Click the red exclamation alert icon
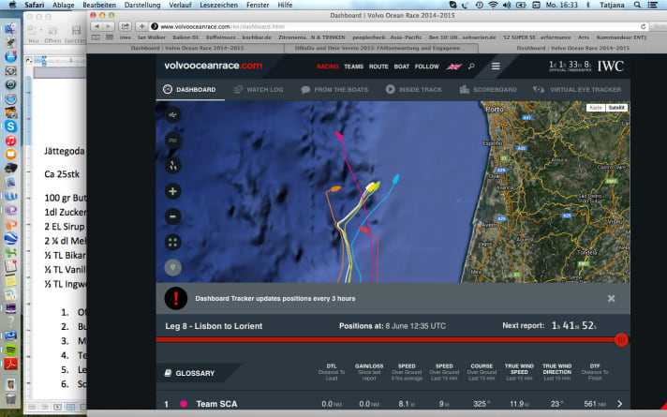Screen dimensions: 667x417 click(x=176, y=298)
